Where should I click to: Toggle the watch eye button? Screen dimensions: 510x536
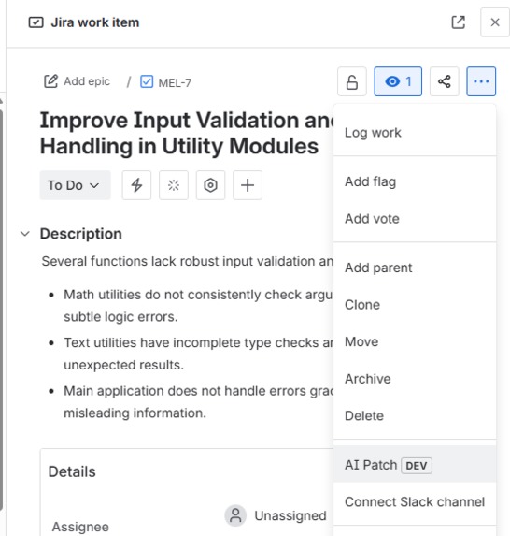click(x=398, y=81)
